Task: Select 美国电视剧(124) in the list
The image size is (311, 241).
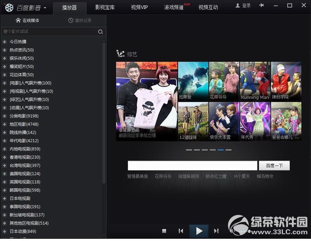Action: tap(25, 174)
